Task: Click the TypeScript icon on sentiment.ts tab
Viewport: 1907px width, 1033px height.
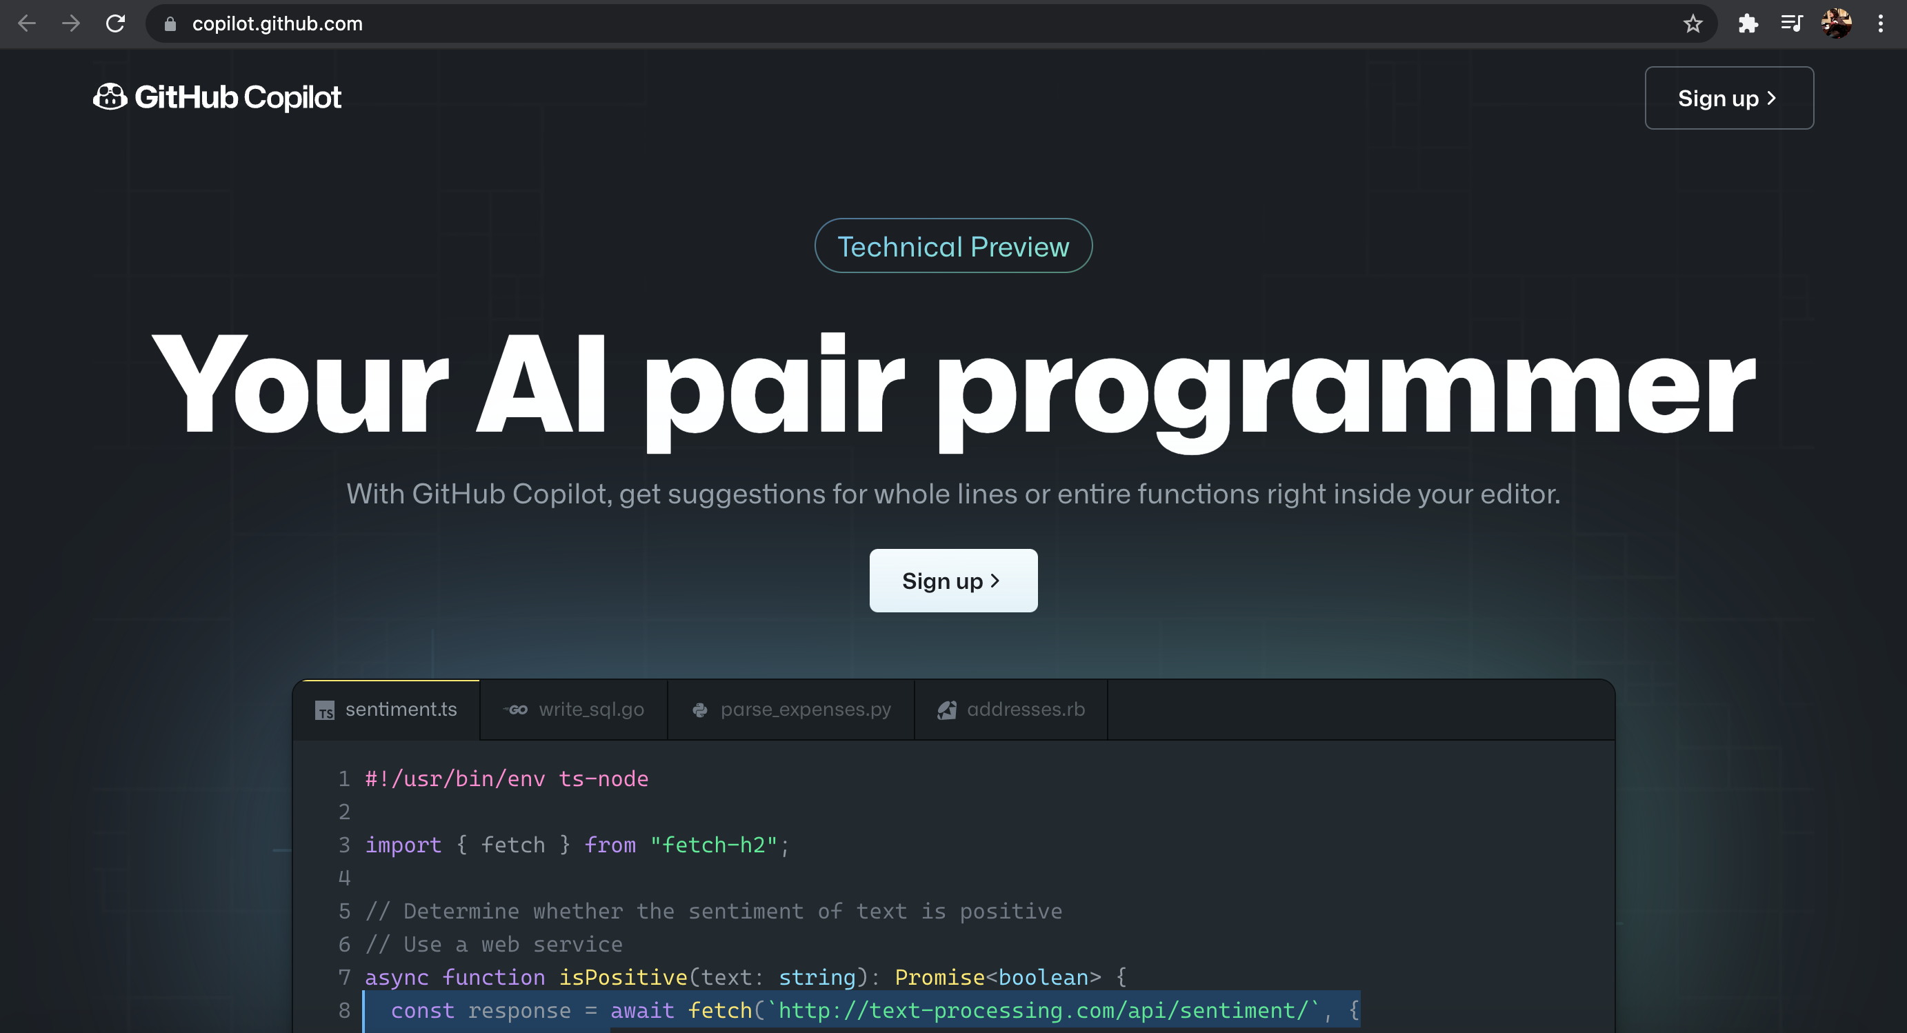Action: (x=325, y=710)
